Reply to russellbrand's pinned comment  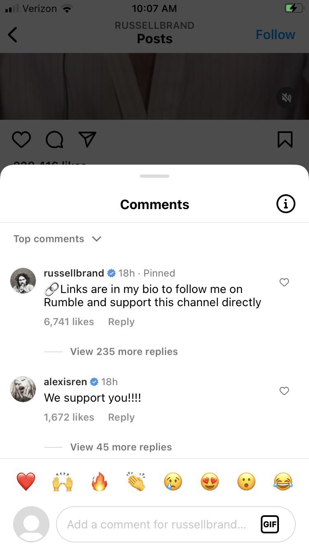[121, 322]
